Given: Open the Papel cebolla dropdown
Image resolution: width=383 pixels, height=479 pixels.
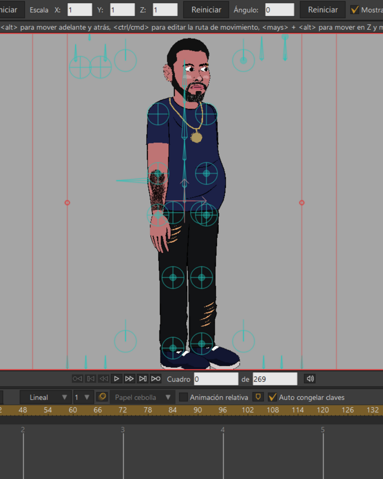Looking at the screenshot, I should coord(142,397).
